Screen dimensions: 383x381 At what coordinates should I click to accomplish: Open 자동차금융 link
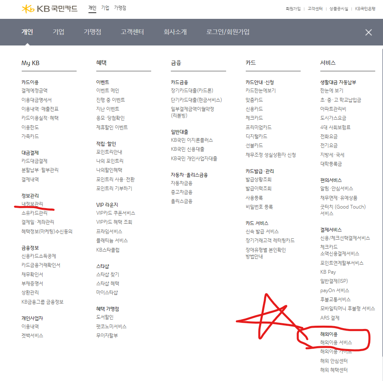[182, 183]
